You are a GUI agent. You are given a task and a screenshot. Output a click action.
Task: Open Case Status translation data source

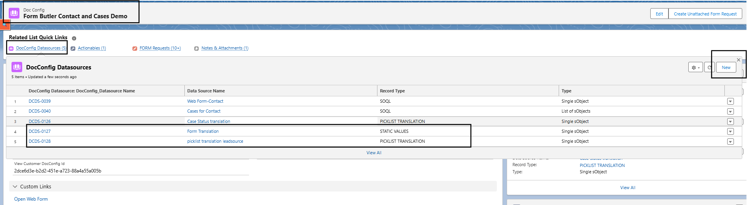pyautogui.click(x=209, y=121)
